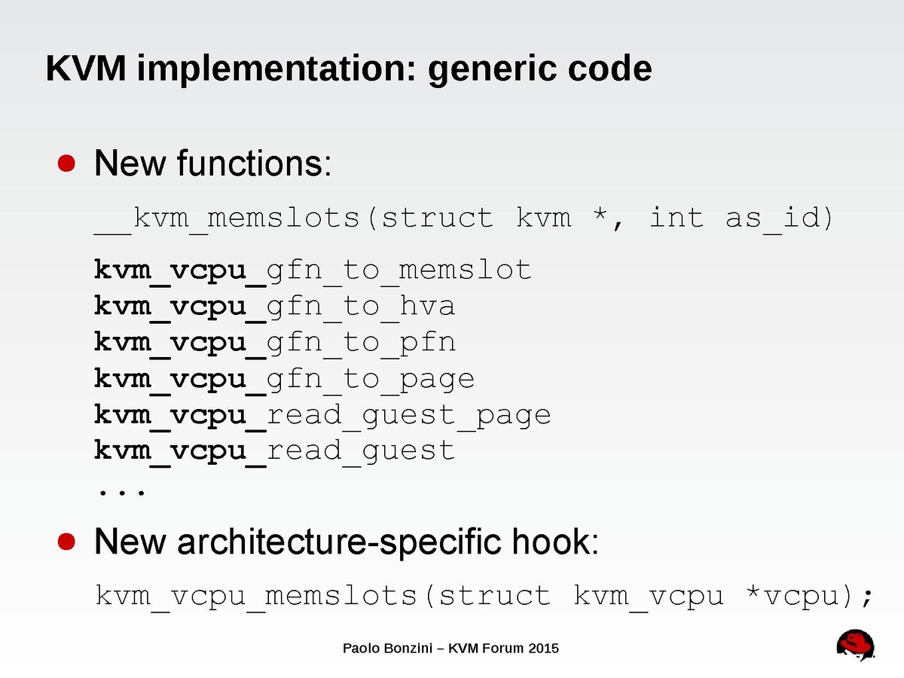This screenshot has width=904, height=678.
Task: Select the kvm_vcpu_gfn_to_page line
Action: coord(284,378)
